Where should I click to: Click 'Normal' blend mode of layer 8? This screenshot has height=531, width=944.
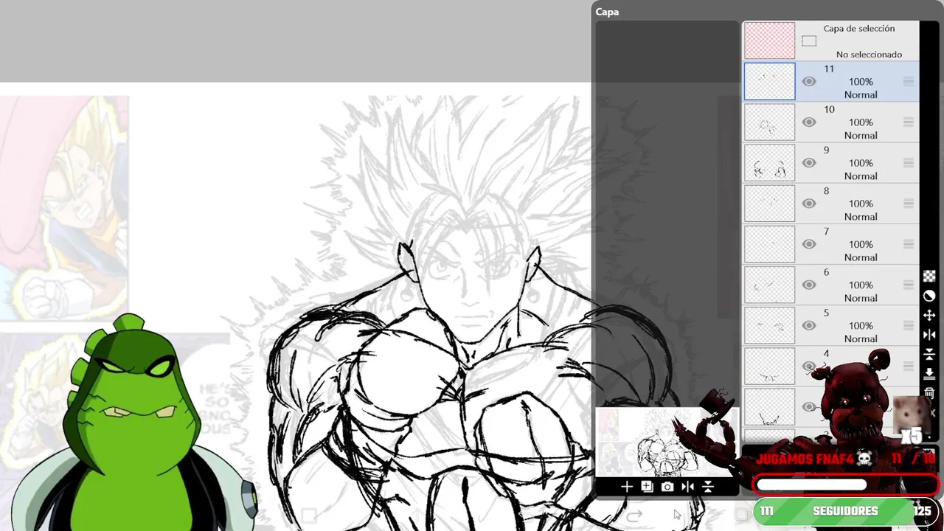click(x=861, y=217)
